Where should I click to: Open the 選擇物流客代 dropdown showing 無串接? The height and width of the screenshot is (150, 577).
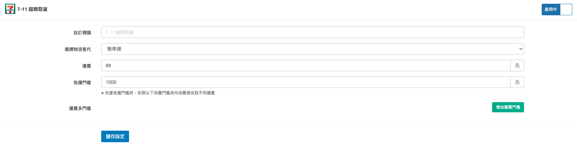point(312,49)
